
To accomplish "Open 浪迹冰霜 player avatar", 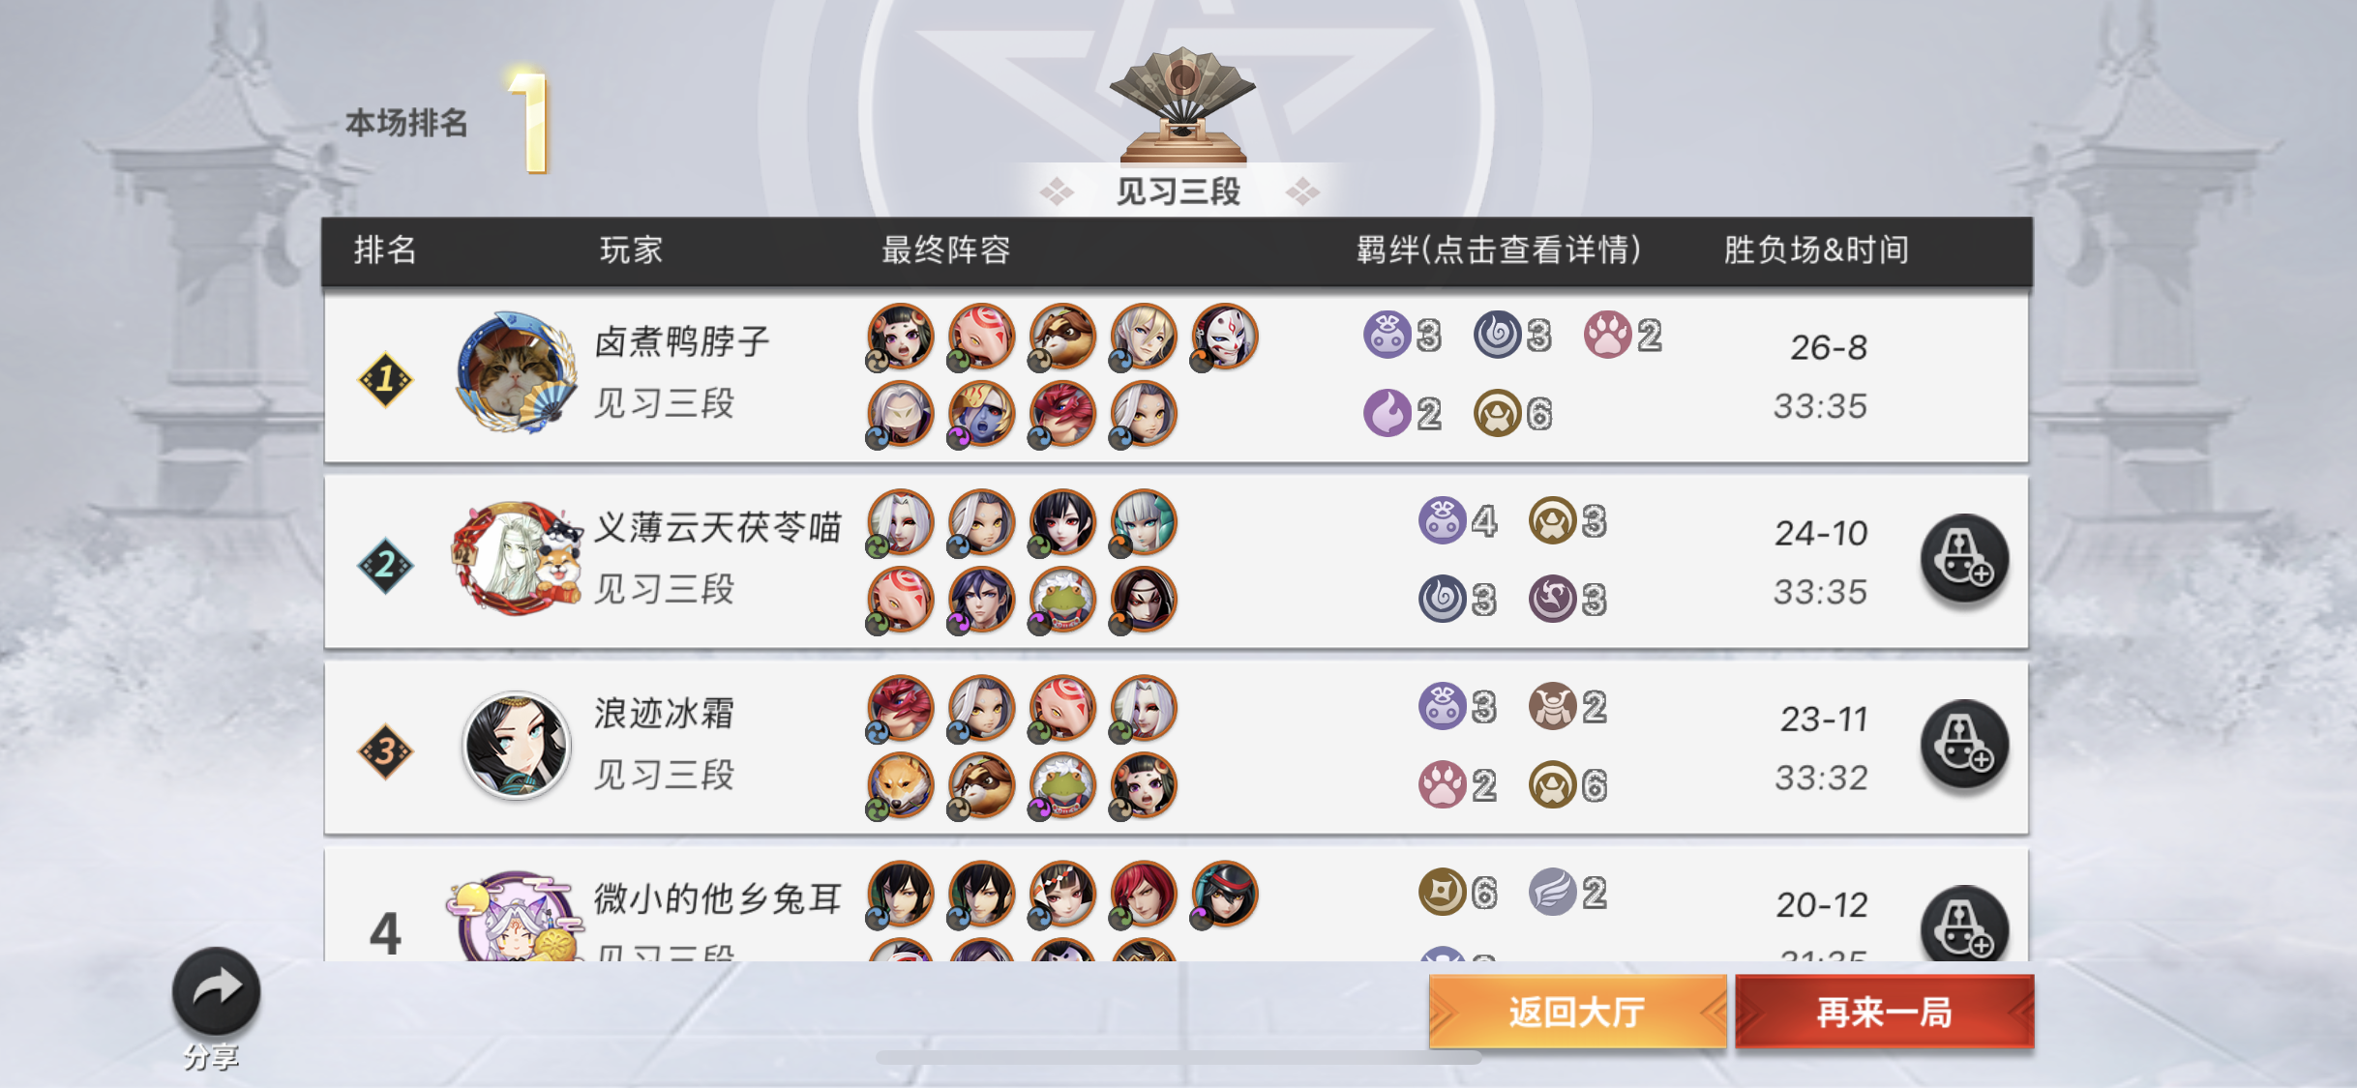I will 516,745.
